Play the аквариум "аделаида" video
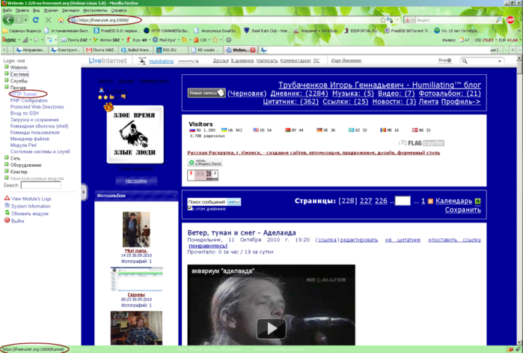This screenshot has height=353, width=523. pos(271,328)
